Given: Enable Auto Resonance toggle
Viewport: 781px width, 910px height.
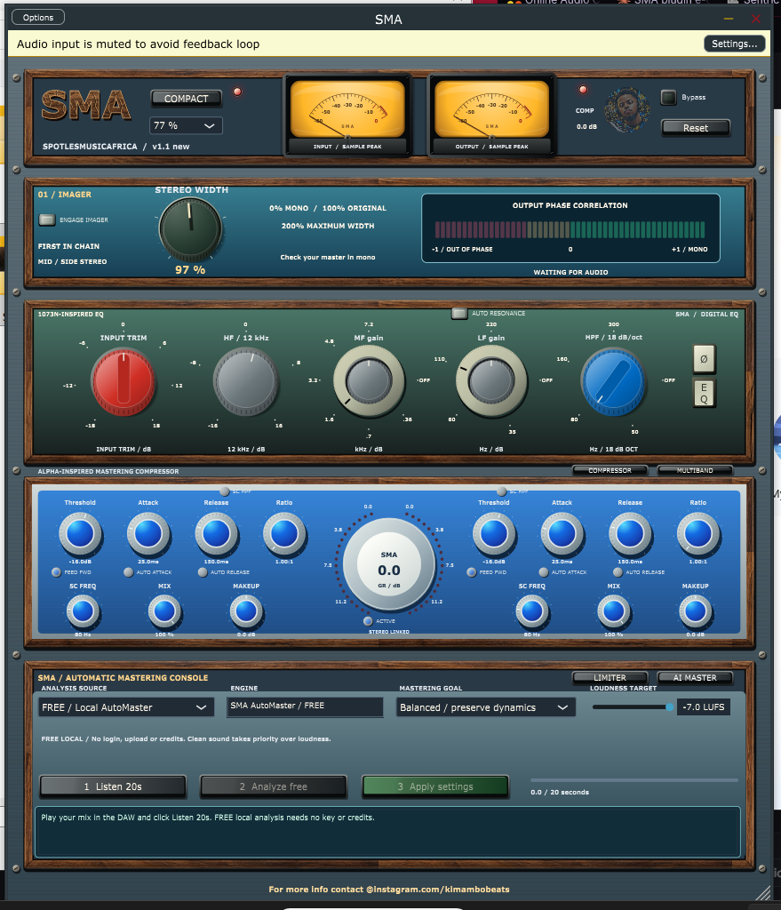Looking at the screenshot, I should pos(459,314).
